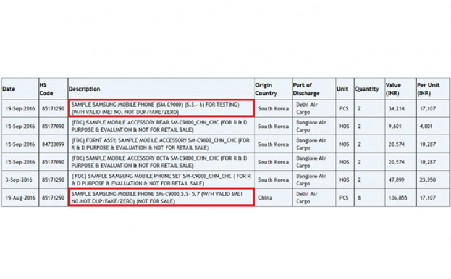The width and height of the screenshot is (451, 279).
Task: Click the Description column header
Action: click(161, 89)
